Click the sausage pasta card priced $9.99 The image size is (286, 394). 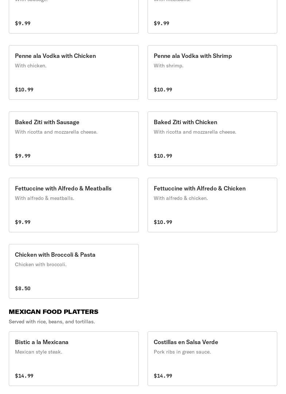tap(74, 17)
